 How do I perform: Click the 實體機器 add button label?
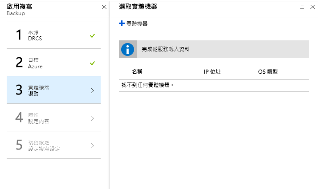pyautogui.click(x=137, y=24)
